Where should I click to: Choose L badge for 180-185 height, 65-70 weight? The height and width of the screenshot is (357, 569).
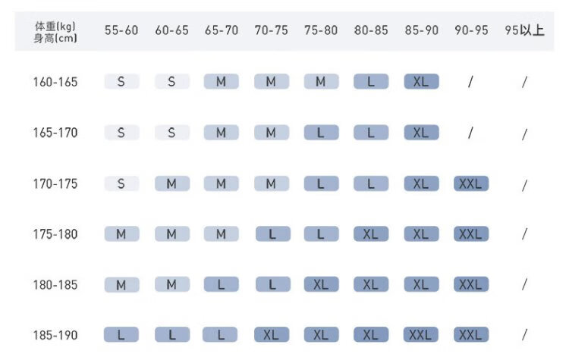coord(221,284)
